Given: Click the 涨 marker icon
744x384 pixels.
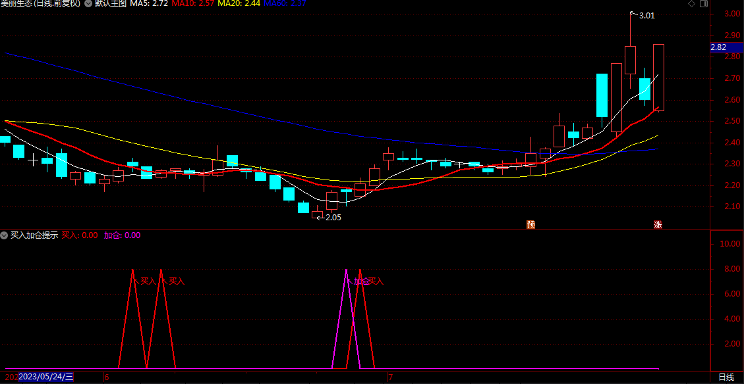Looking at the screenshot, I should pyautogui.click(x=658, y=224).
